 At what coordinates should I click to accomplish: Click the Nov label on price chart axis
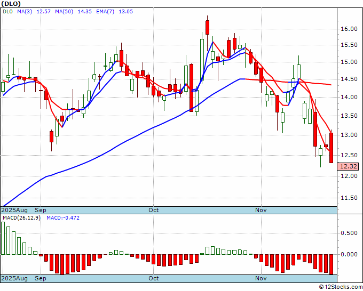pyautogui.click(x=261, y=210)
